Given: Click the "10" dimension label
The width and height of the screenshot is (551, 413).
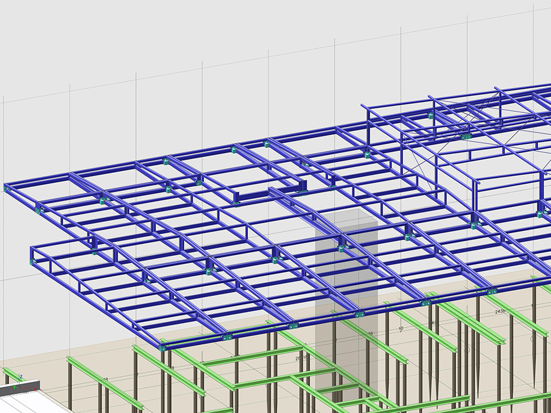Looking at the screenshot, I should tap(401, 329).
